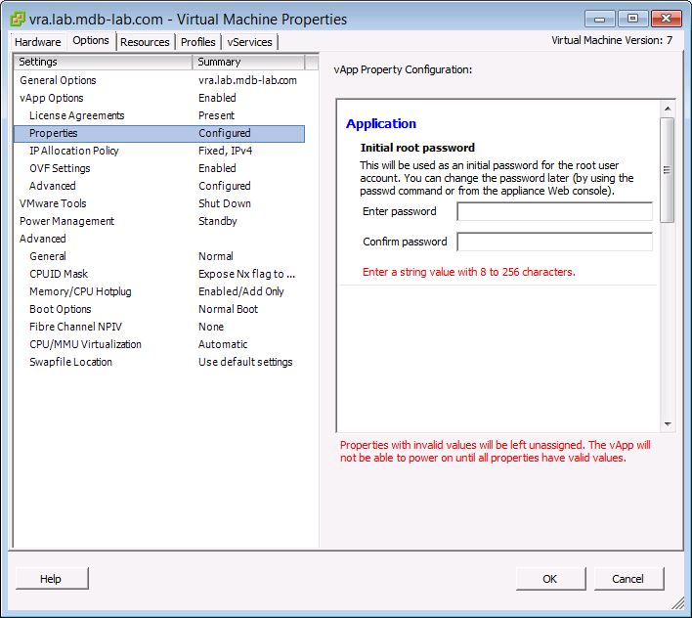Select General Options in settings list
Screen dimensions: 692x618
58,80
